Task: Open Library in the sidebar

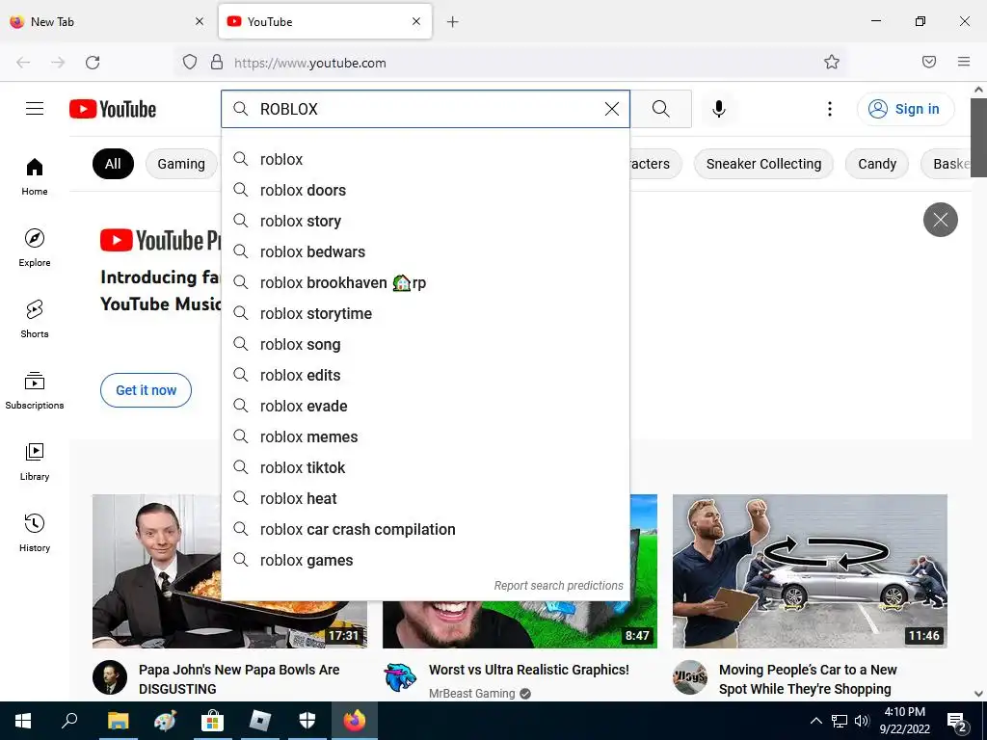Action: click(35, 462)
